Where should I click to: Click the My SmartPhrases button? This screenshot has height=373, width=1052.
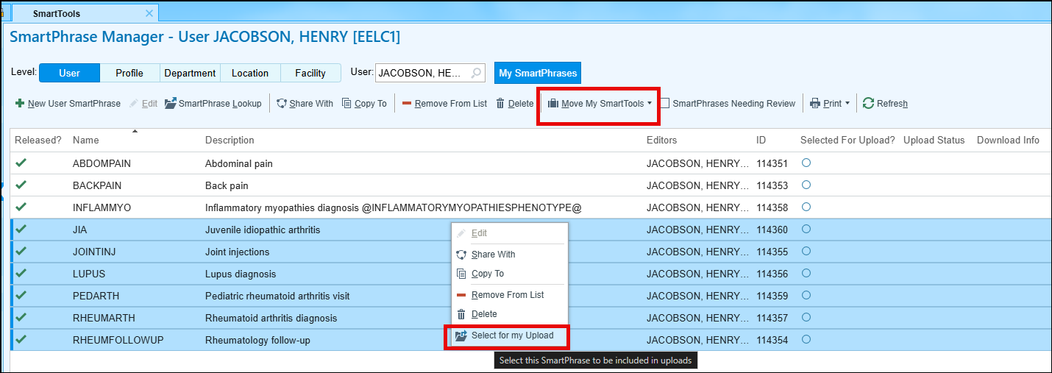(538, 73)
